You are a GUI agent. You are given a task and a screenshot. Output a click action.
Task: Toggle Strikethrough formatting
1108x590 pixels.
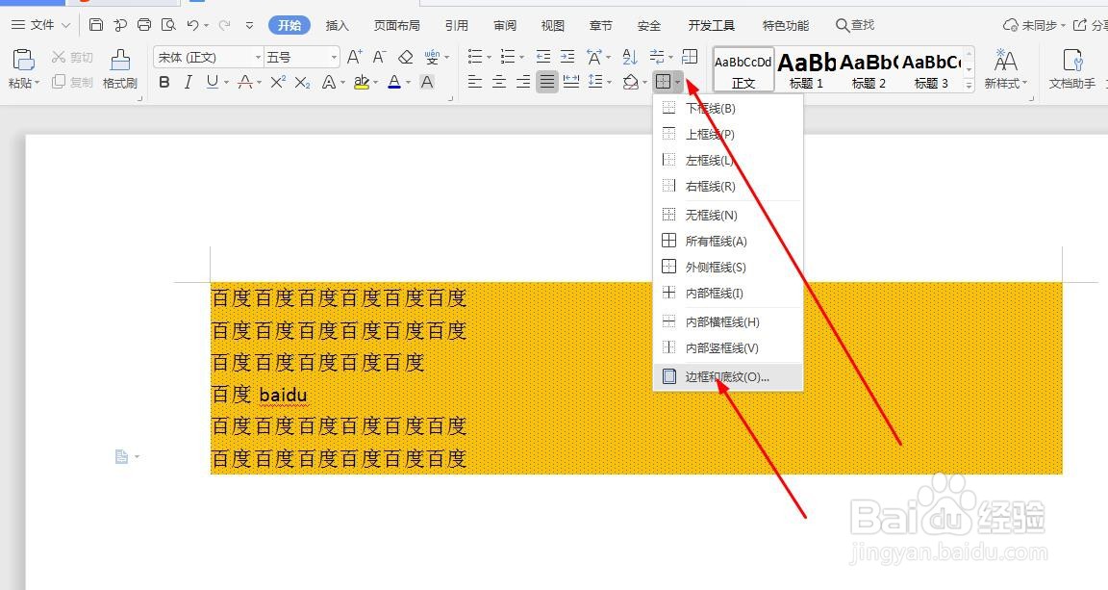tap(244, 82)
